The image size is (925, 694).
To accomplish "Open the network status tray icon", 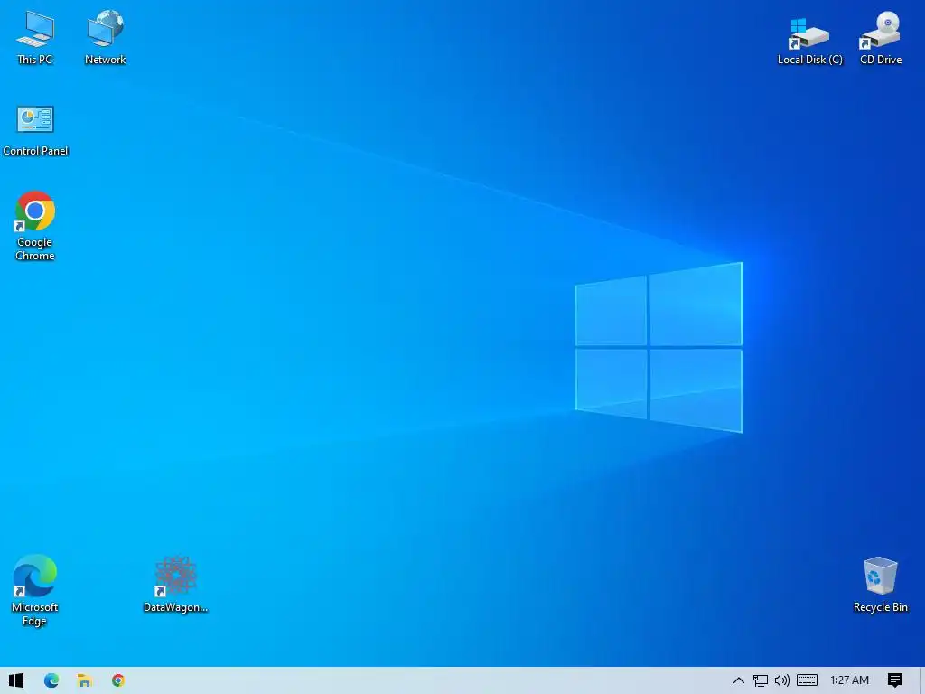I will point(761,680).
